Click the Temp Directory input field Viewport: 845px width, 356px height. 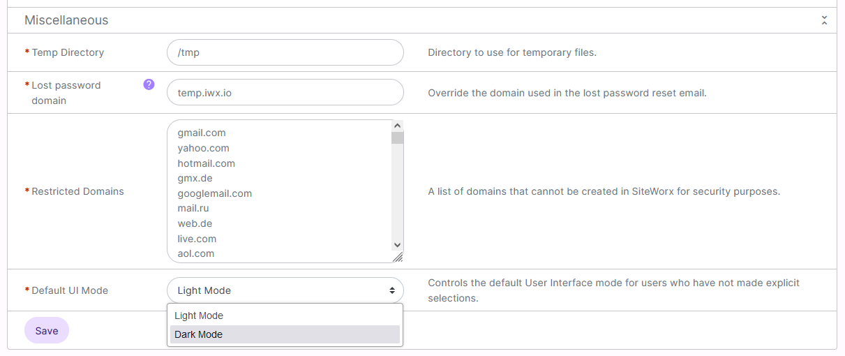(x=285, y=52)
